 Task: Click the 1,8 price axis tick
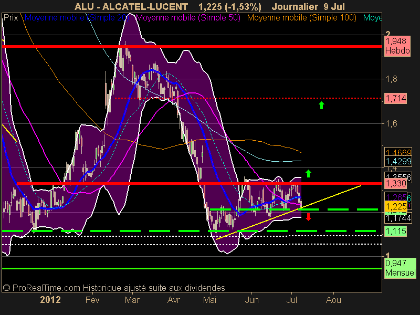[x=391, y=79]
